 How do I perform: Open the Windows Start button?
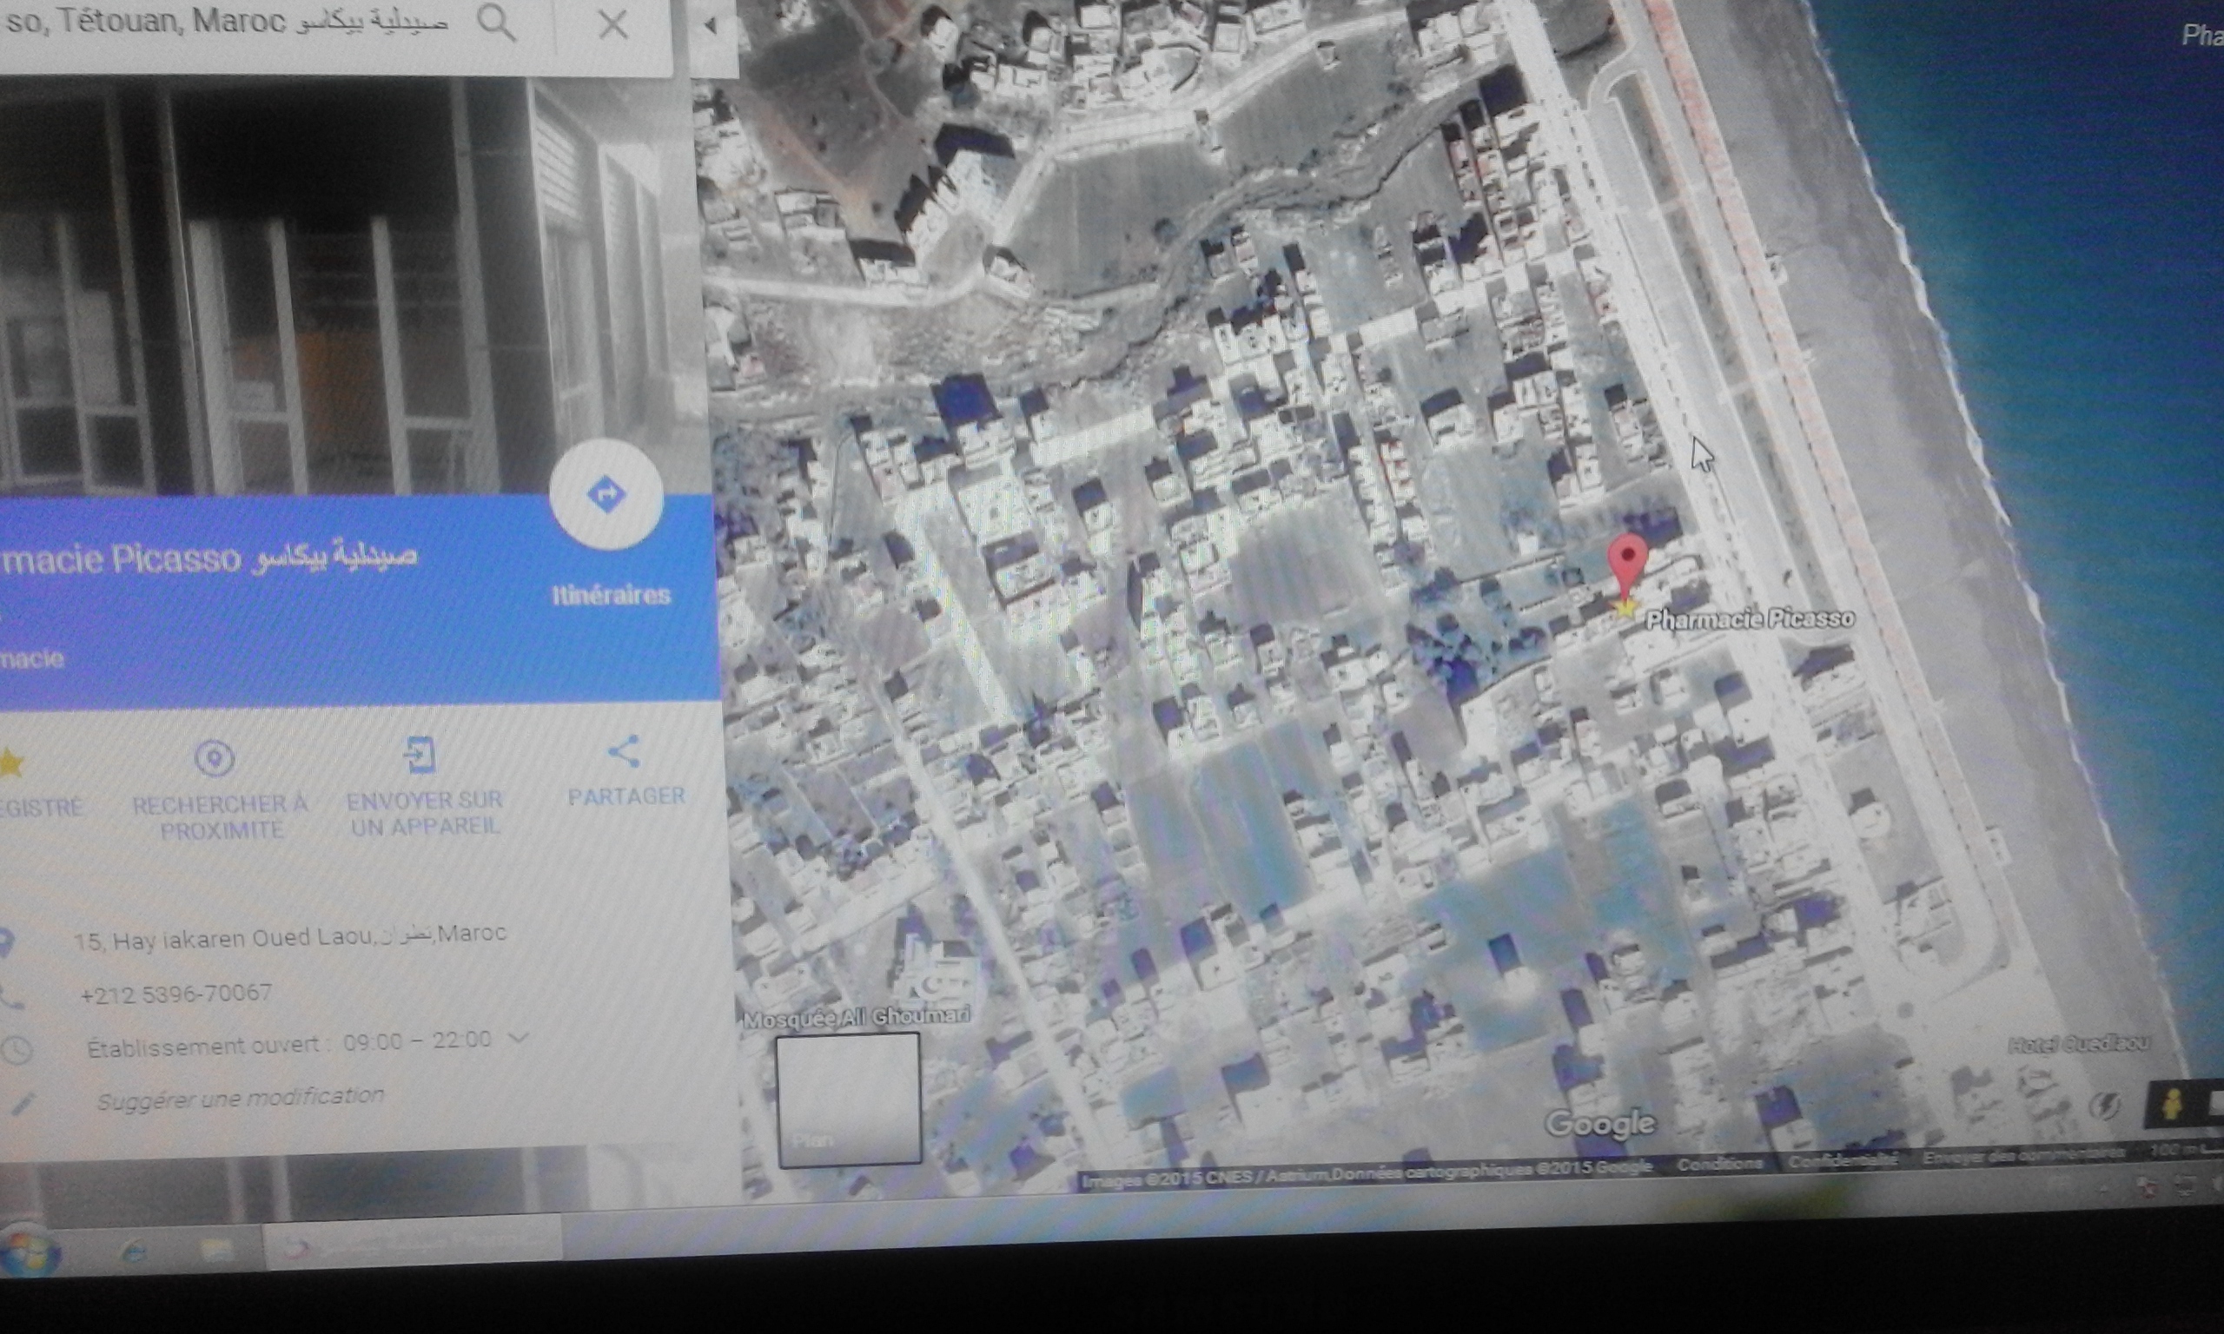point(29,1251)
